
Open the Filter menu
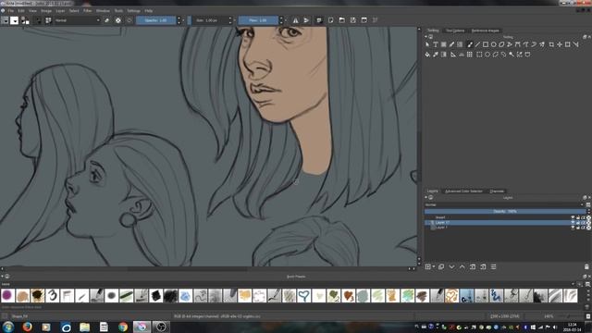(x=88, y=11)
